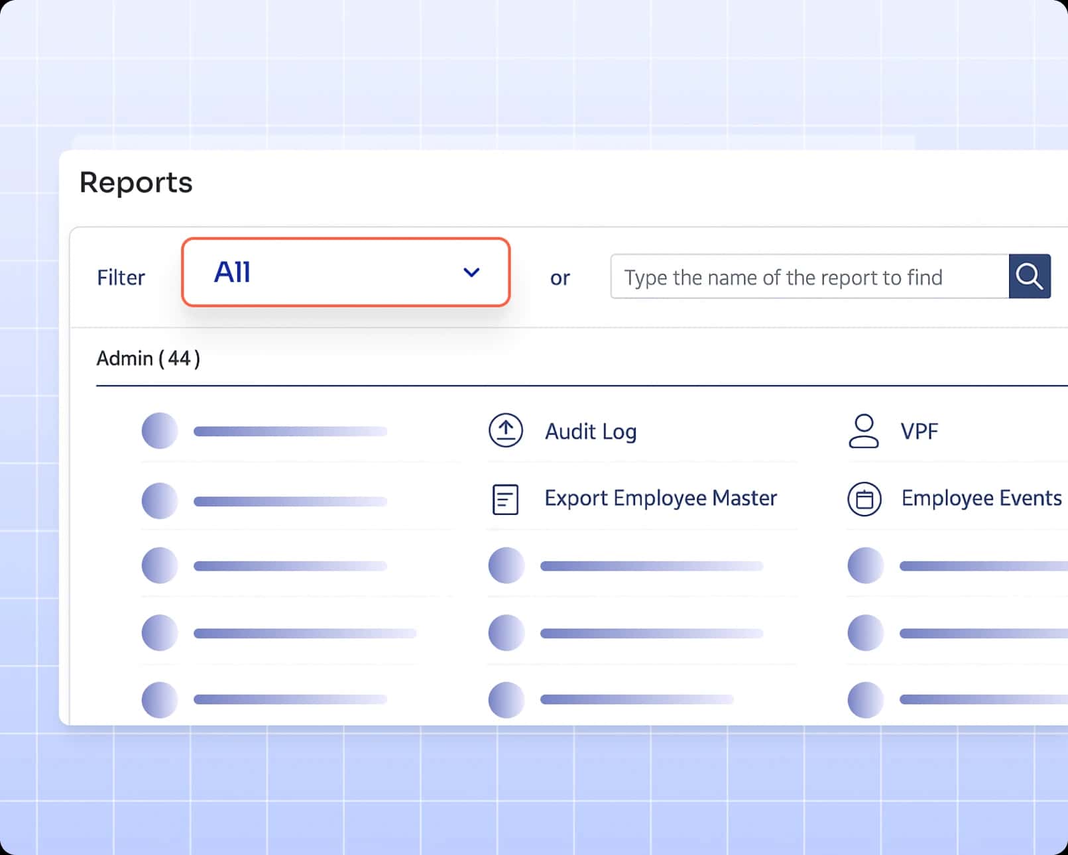The height and width of the screenshot is (855, 1068).
Task: Click the Audit Log upload icon
Action: [505, 431]
